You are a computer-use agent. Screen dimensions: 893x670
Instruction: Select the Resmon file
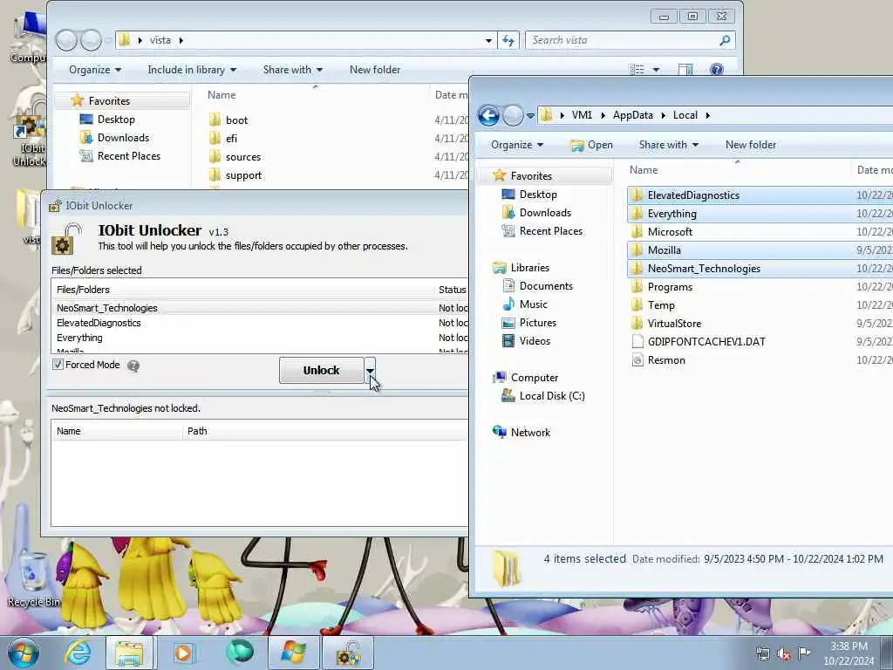pos(666,360)
